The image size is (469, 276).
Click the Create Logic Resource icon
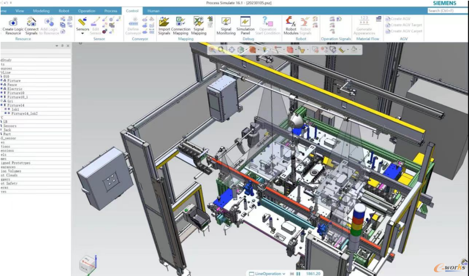[13, 22]
